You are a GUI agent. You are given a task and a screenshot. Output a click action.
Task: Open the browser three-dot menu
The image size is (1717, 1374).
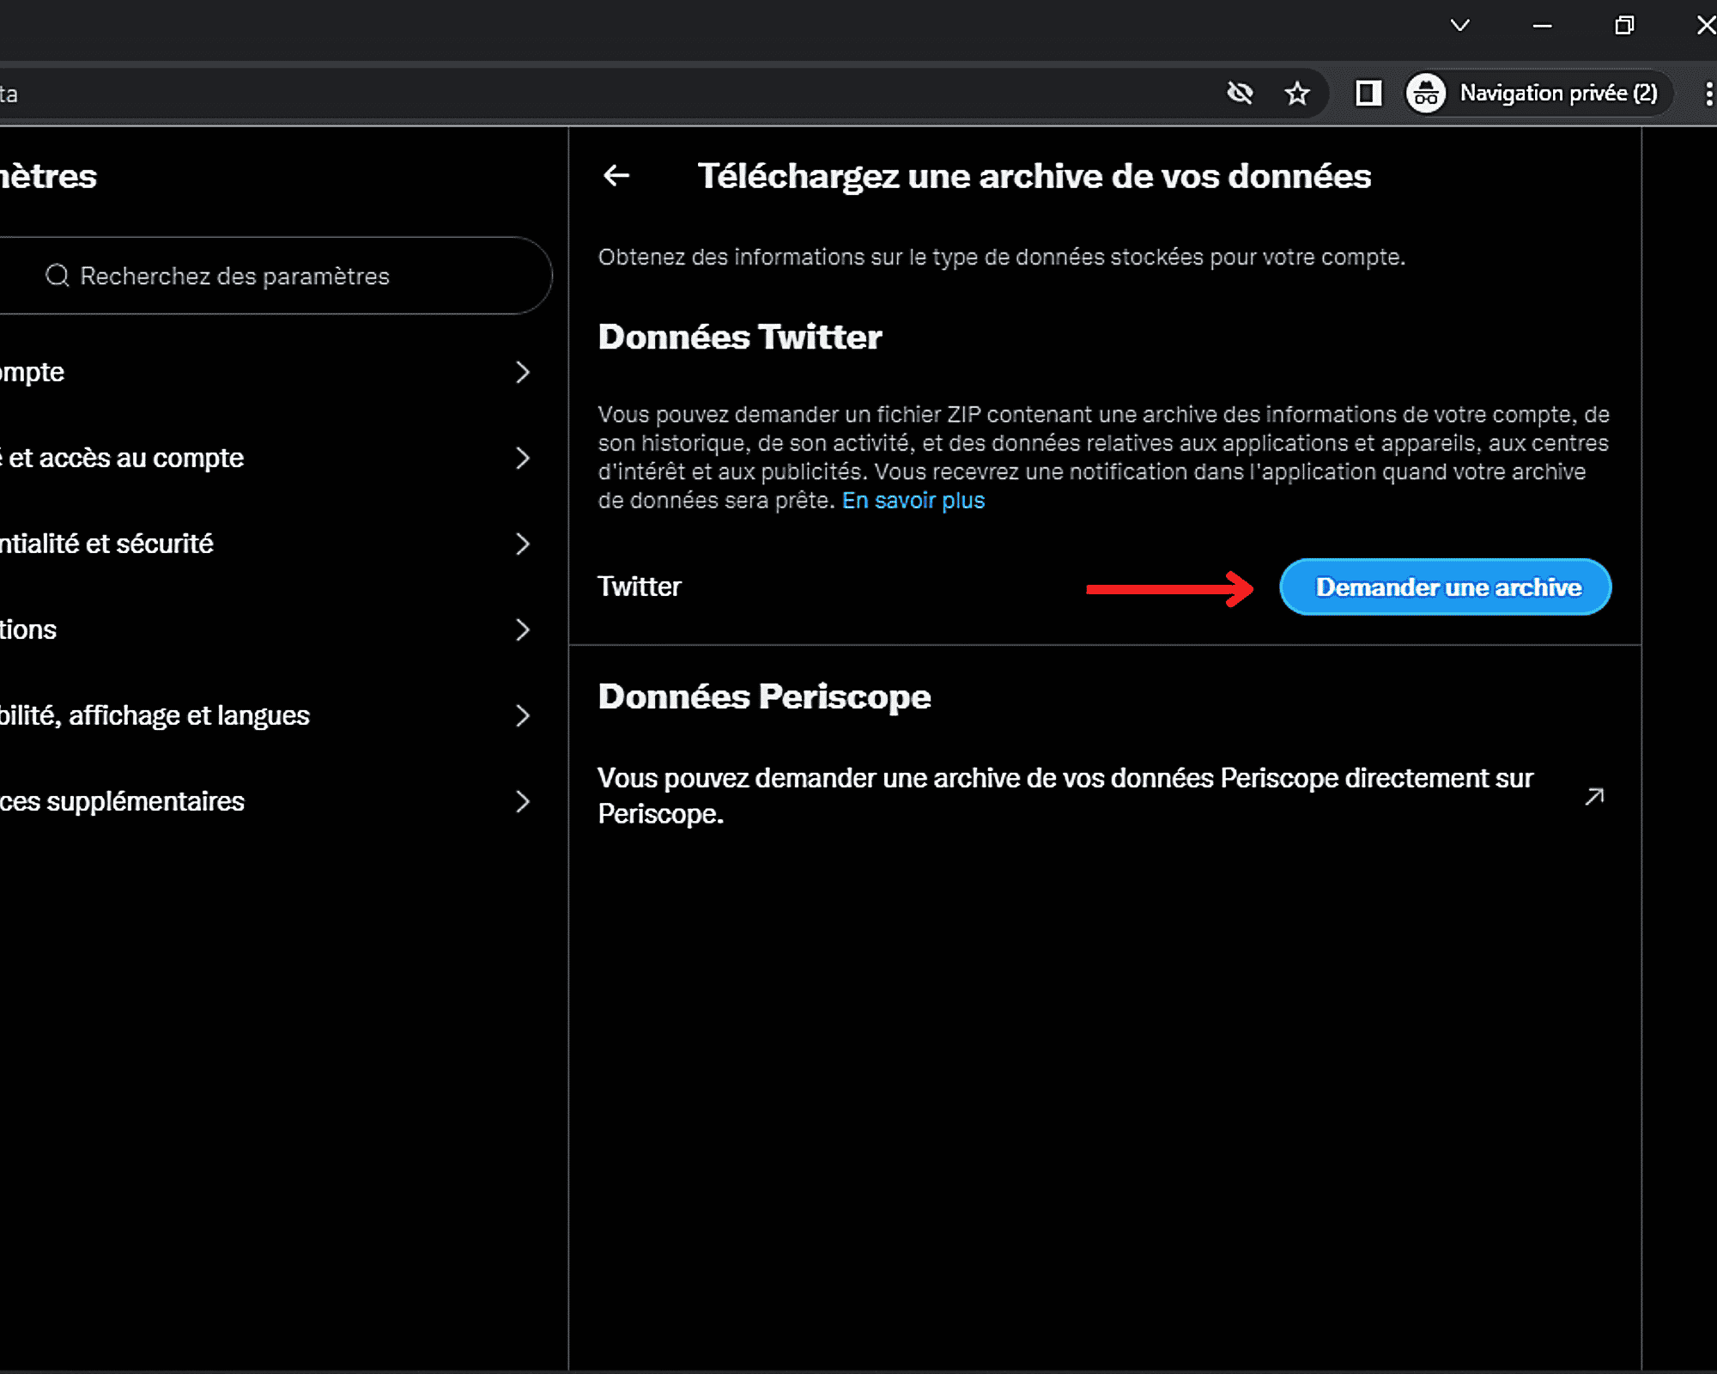coord(1708,93)
